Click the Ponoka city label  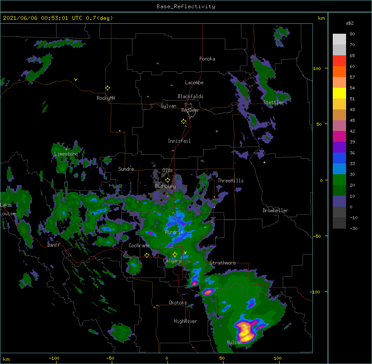207,59
